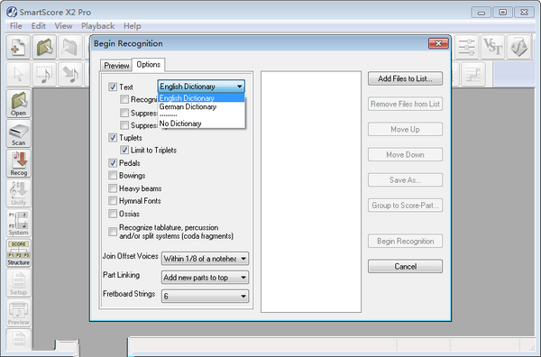Image resolution: width=541 pixels, height=357 pixels.
Task: Click the Preview sidebar button
Action: pos(19,313)
